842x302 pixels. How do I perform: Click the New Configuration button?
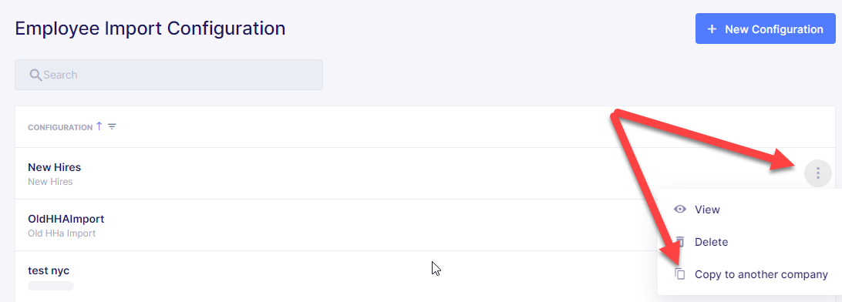[x=765, y=29]
